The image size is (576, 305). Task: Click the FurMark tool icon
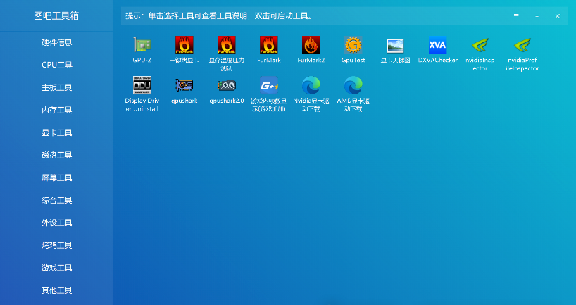(268, 46)
